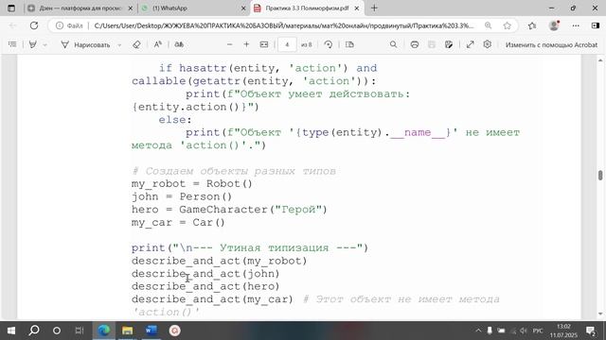This screenshot has width=606, height=340.
Task: Close the Практика 3.3 PDF tab
Action: point(357,8)
